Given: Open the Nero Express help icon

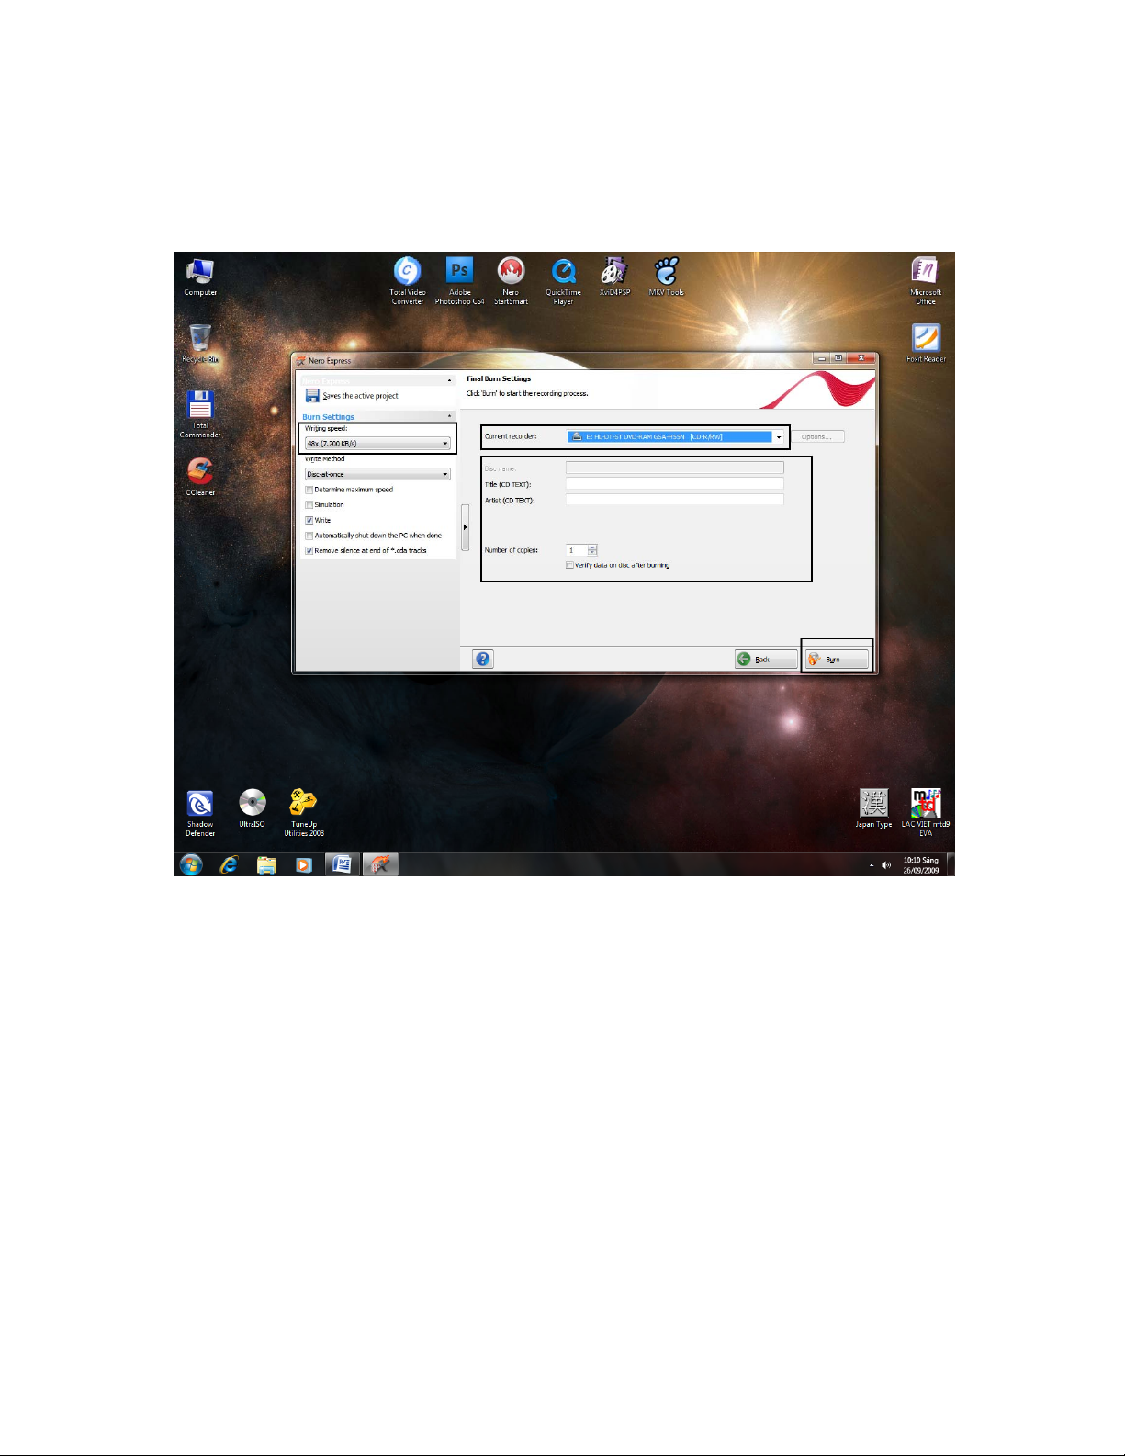Looking at the screenshot, I should coord(483,659).
